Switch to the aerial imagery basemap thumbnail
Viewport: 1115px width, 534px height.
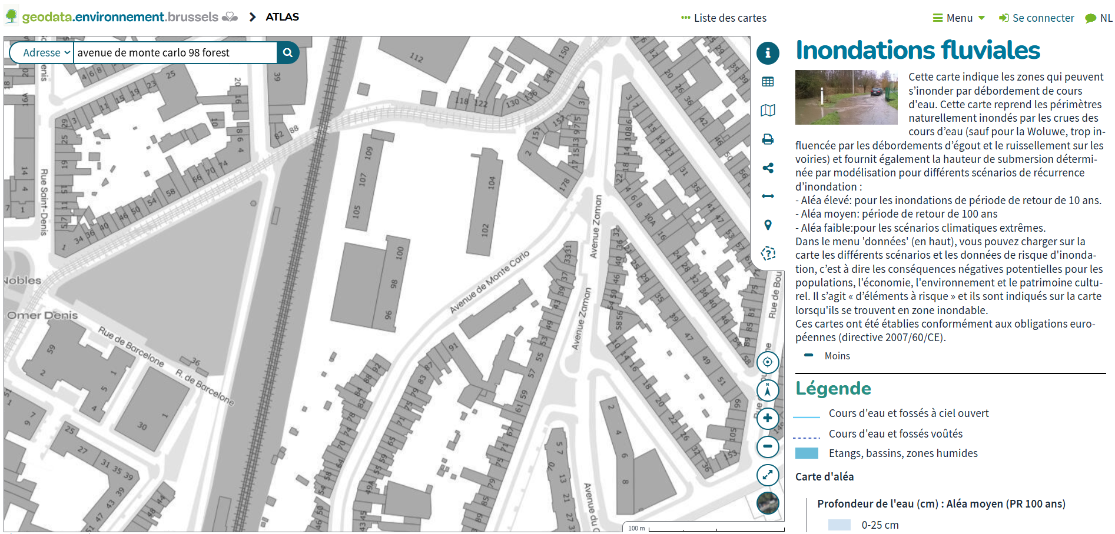coord(768,503)
